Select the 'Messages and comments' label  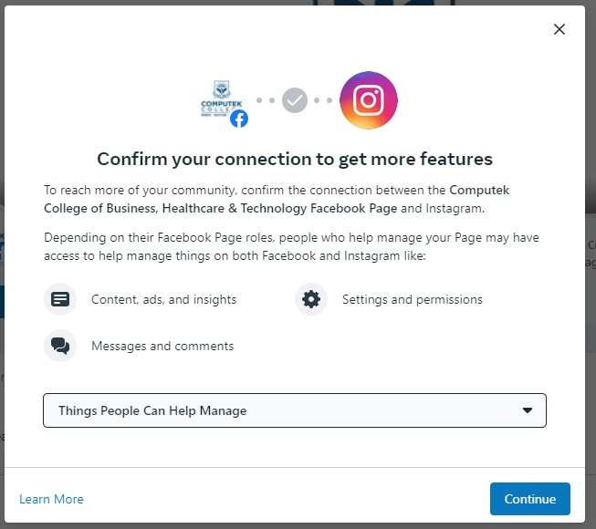[162, 346]
